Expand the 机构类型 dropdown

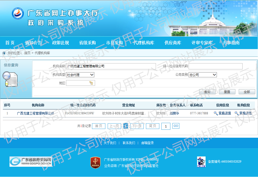click(x=80, y=75)
